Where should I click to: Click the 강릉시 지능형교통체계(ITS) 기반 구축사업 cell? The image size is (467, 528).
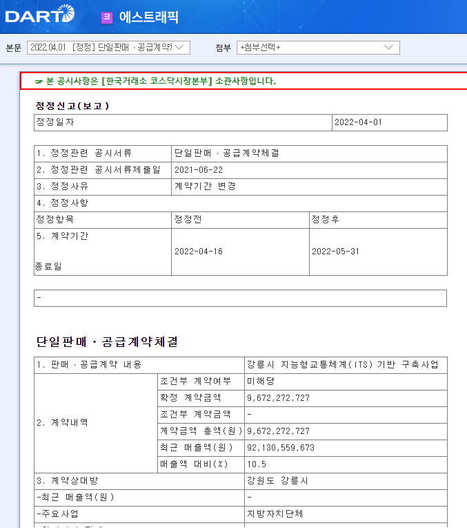point(346,365)
